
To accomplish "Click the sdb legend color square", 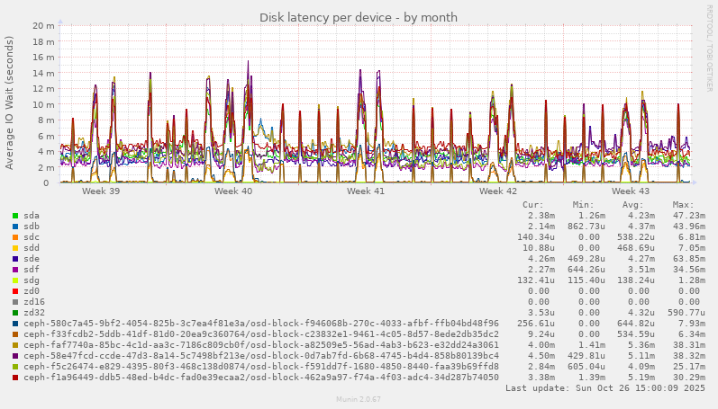I will (x=15, y=227).
